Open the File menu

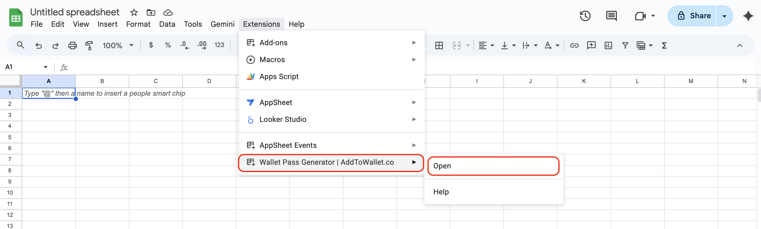click(37, 24)
